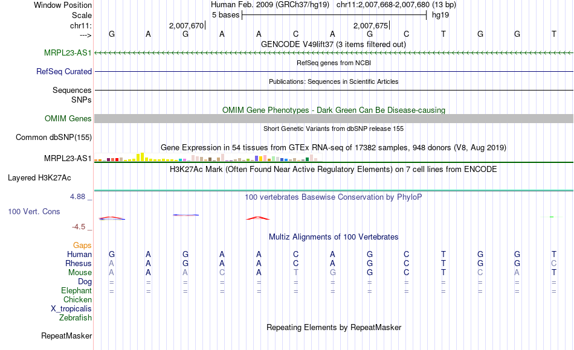
Task: Click the 100 vertebrates Basewise Conservation title
Action: pyautogui.click(x=334, y=197)
